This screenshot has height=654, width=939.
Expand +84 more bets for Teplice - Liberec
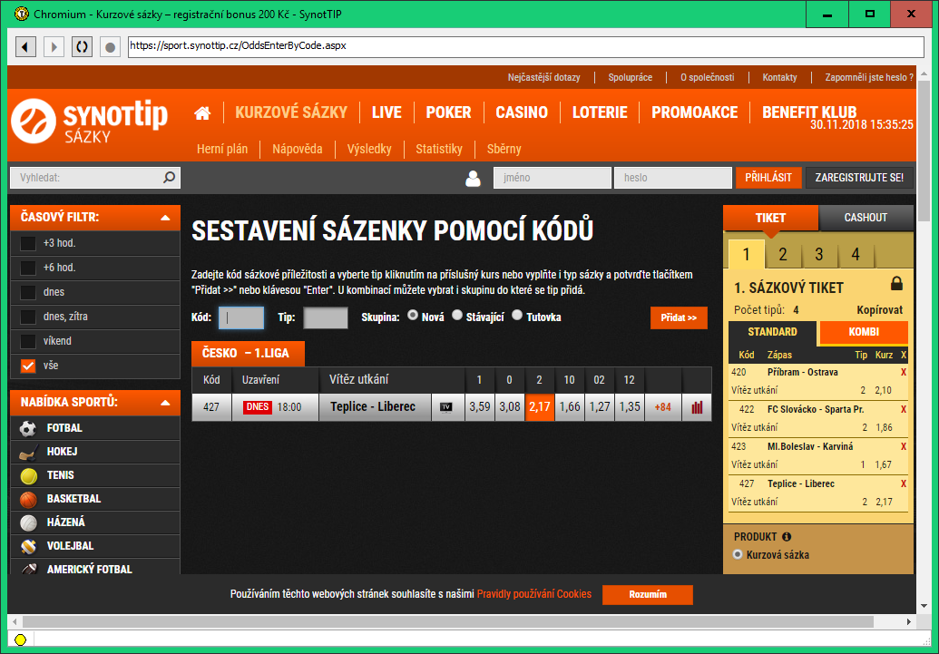[663, 407]
